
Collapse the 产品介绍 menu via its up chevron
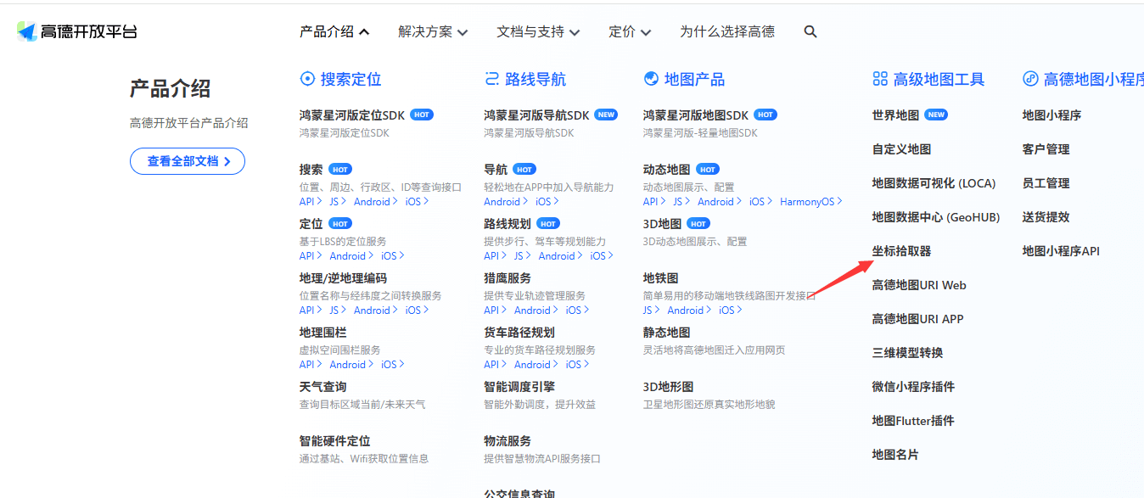tap(364, 31)
